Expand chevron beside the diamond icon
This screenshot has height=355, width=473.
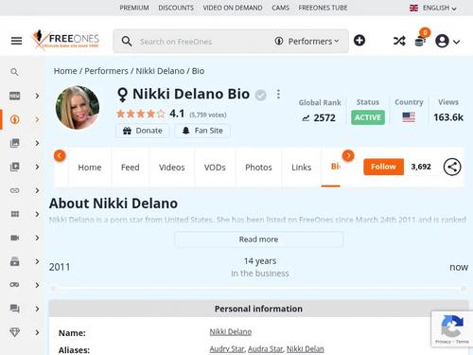[37, 332]
